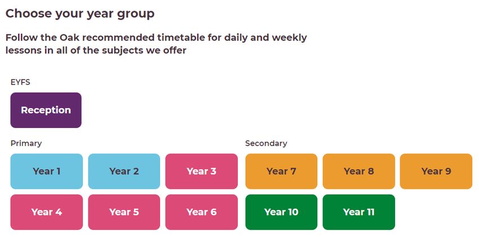Click the Primary section label
The height and width of the screenshot is (238, 479).
26,143
